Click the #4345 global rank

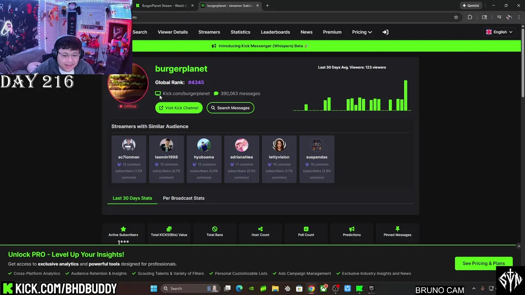click(x=196, y=82)
